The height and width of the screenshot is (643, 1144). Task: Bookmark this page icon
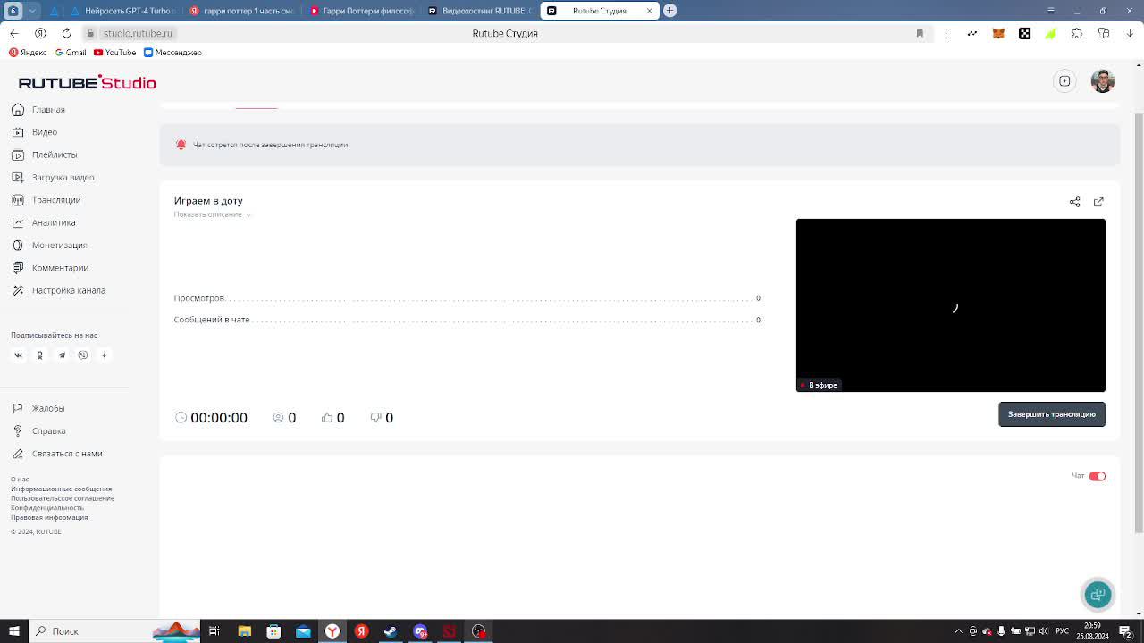coord(920,33)
